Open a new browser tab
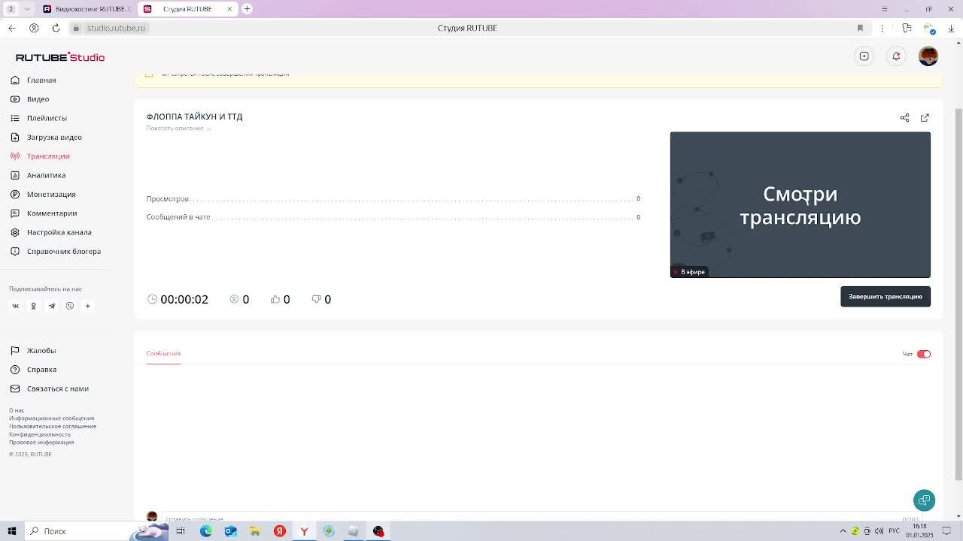 click(247, 9)
